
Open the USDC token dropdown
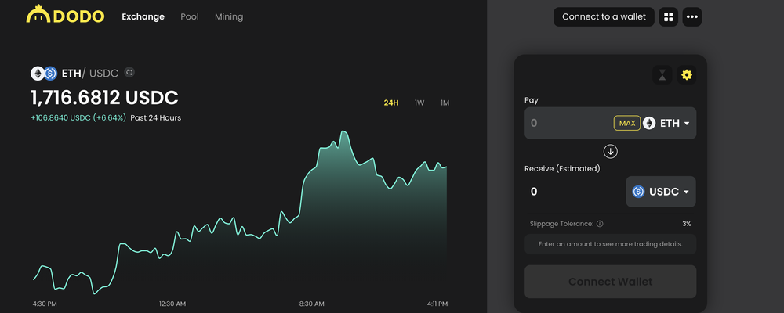(660, 192)
